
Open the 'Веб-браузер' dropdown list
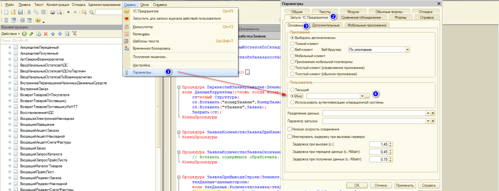click(x=407, y=50)
